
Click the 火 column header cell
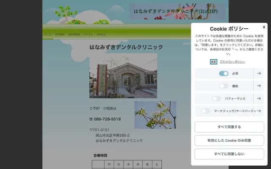pyautogui.click(x=119, y=164)
